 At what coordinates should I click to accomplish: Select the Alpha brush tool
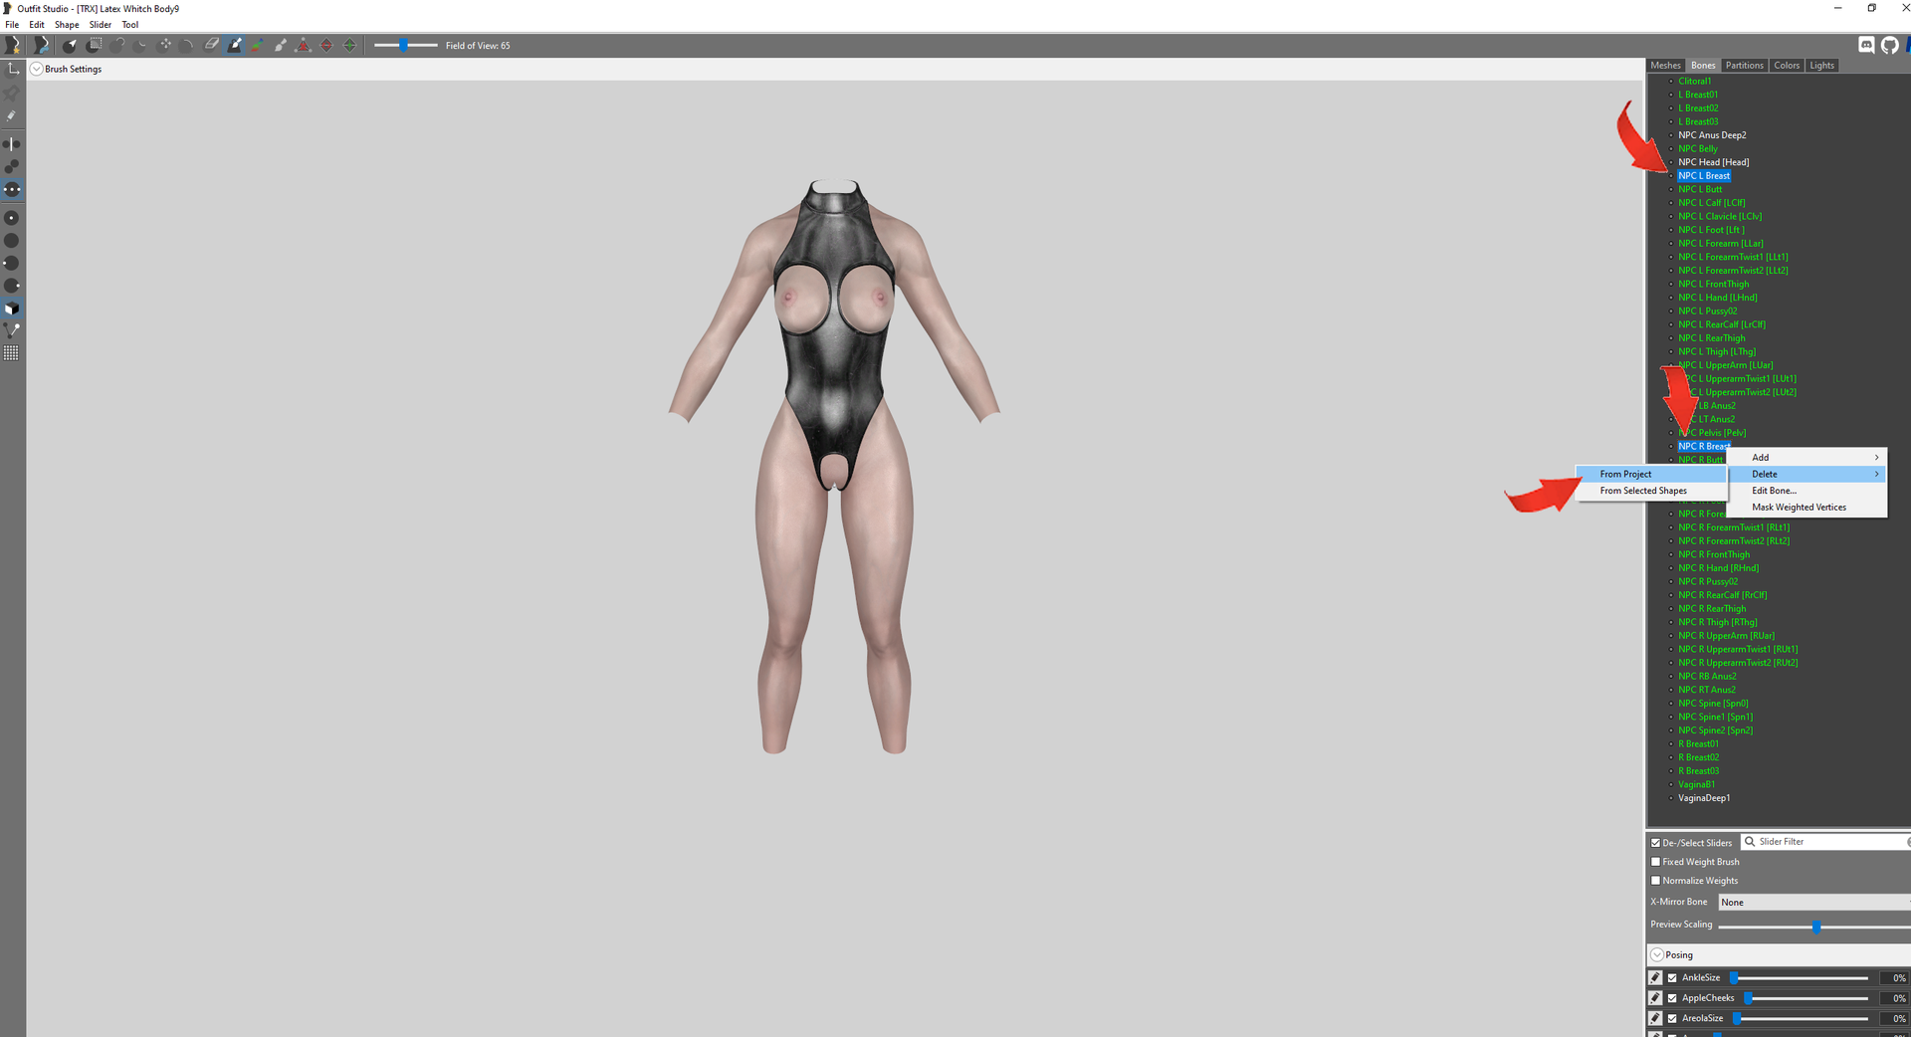[x=281, y=45]
